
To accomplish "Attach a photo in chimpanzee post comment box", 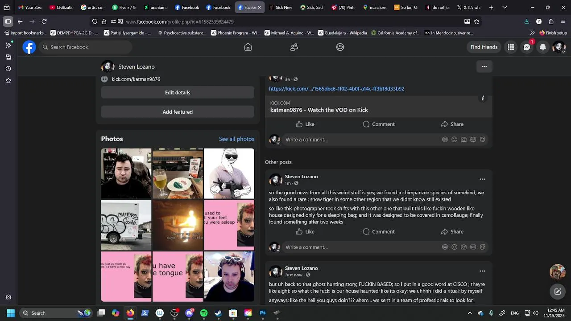I will (463, 247).
